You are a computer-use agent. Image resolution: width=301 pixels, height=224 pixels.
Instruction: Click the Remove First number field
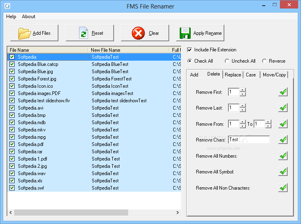coord(234,92)
